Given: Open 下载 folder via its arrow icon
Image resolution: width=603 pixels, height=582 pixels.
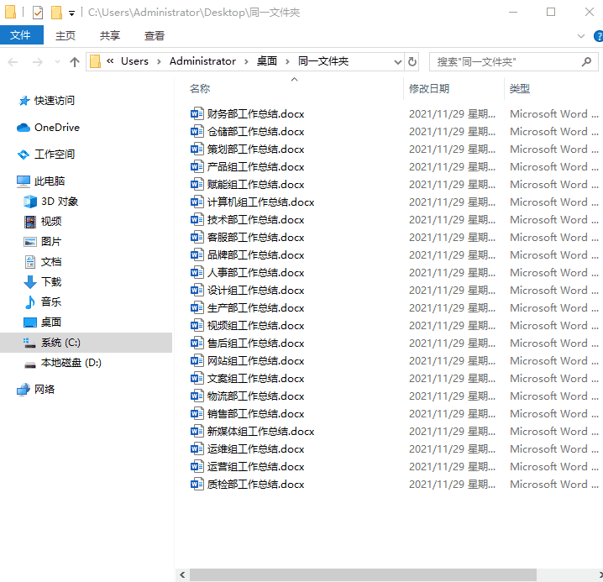Looking at the screenshot, I should click(x=30, y=282).
